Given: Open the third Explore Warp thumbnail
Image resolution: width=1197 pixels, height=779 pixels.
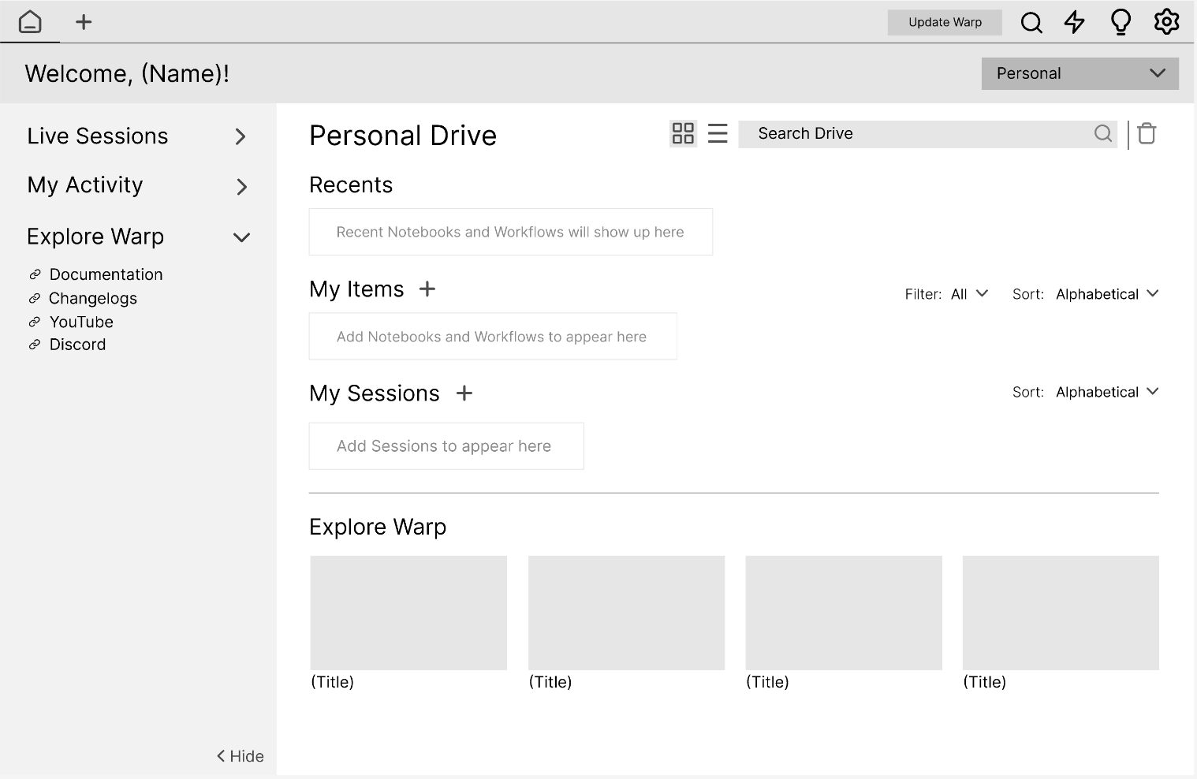Looking at the screenshot, I should (x=844, y=613).
